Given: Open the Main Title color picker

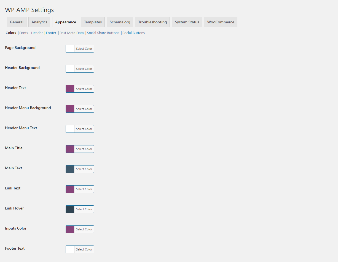Looking at the screenshot, I should pos(80,149).
